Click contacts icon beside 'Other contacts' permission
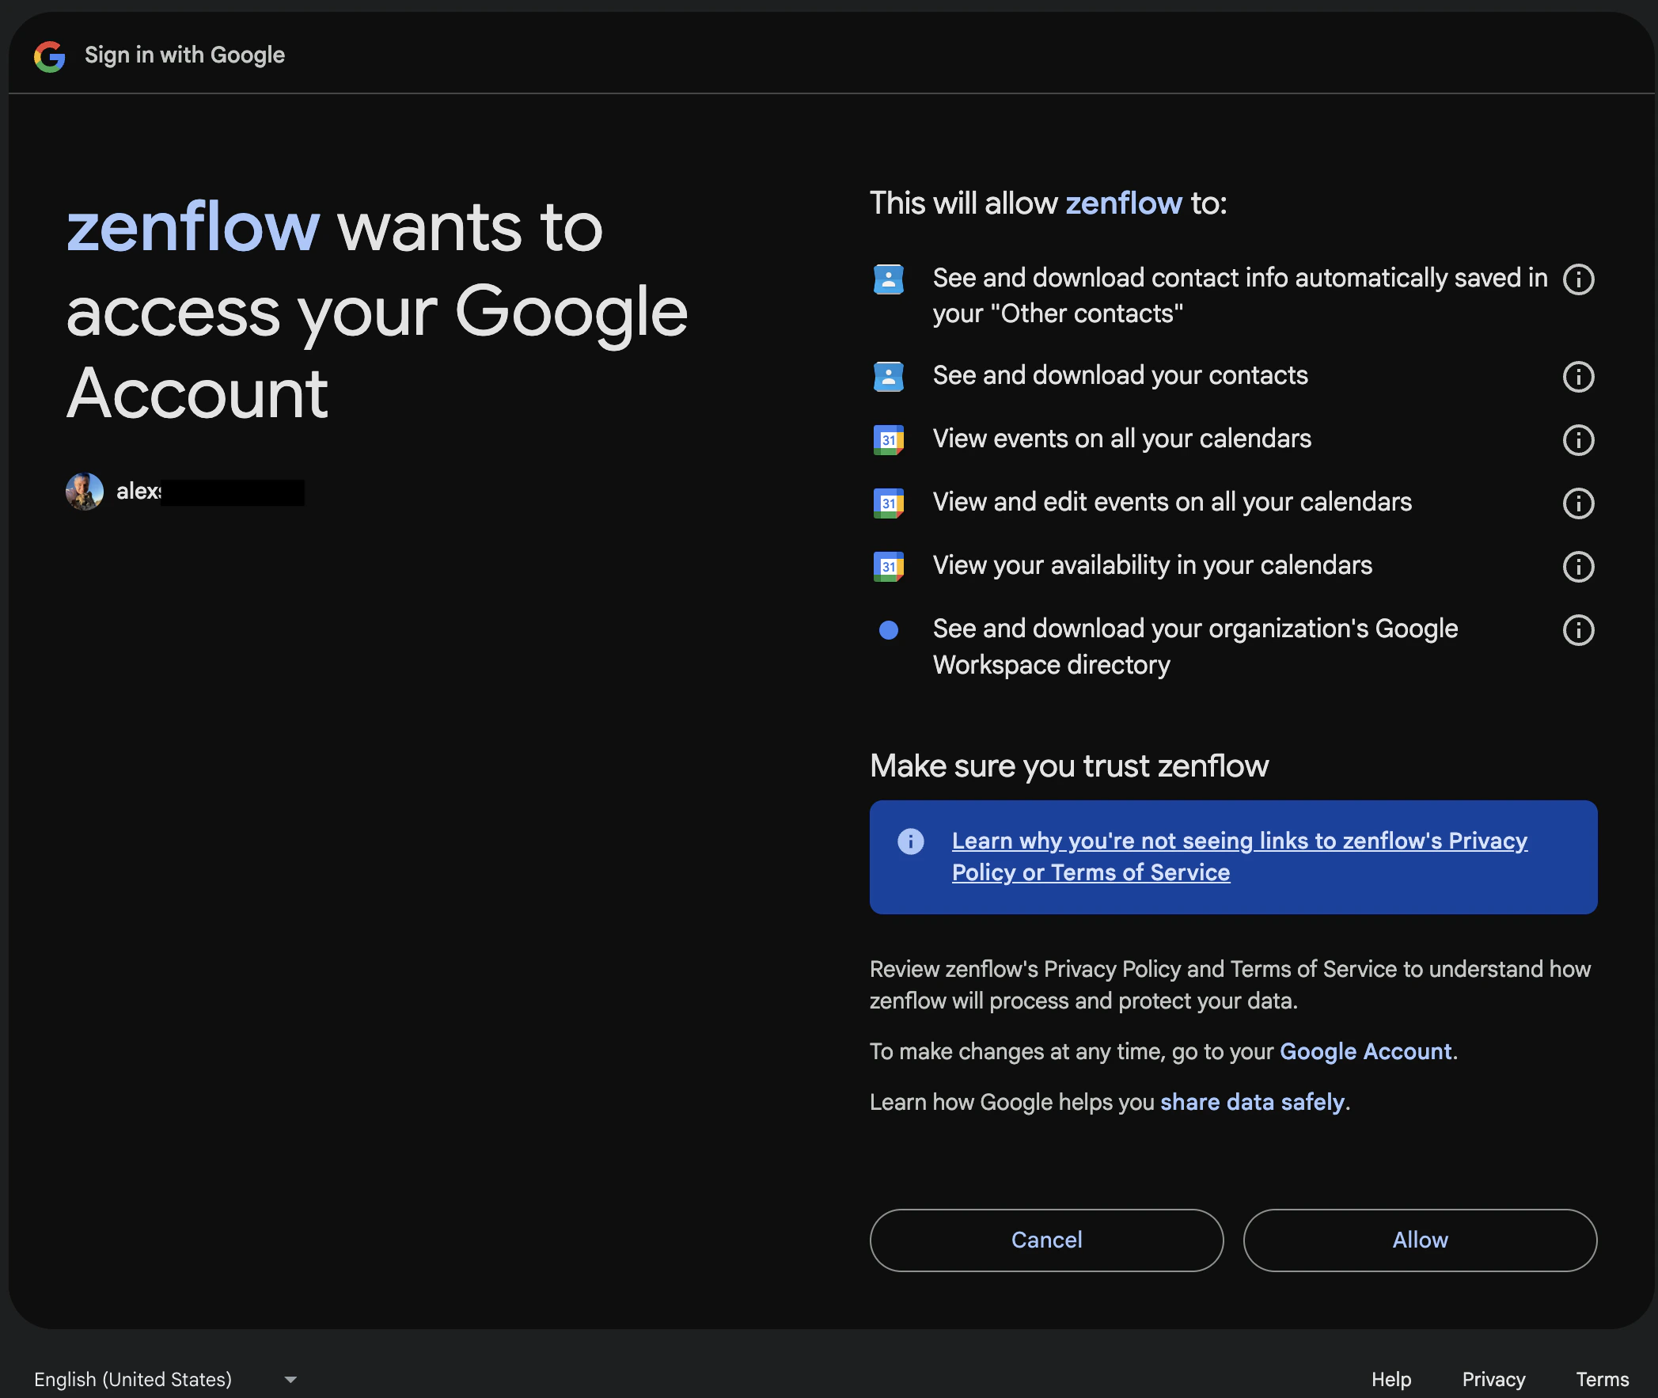This screenshot has width=1658, height=1398. (888, 279)
